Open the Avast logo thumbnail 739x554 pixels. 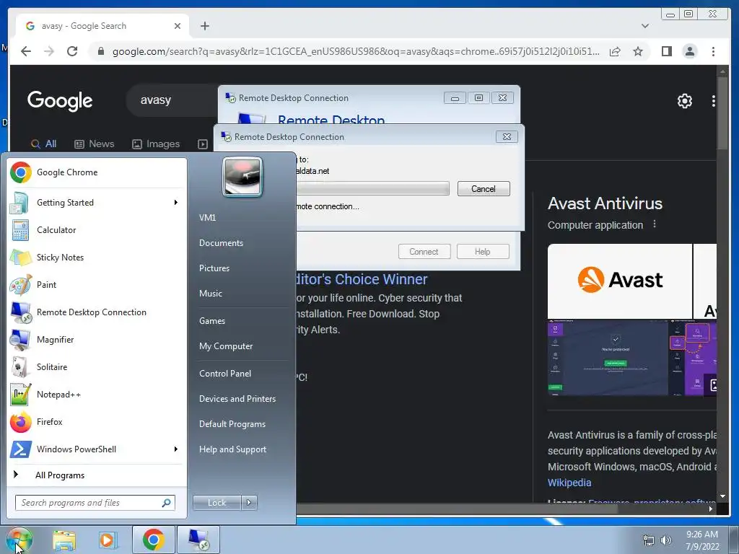click(x=620, y=281)
